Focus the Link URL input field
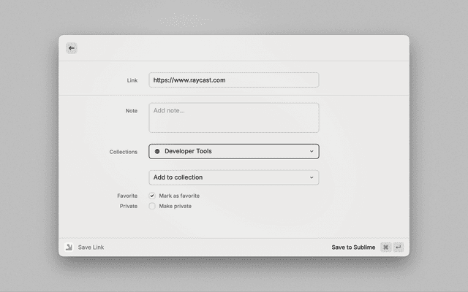The height and width of the screenshot is (292, 468). [233, 80]
